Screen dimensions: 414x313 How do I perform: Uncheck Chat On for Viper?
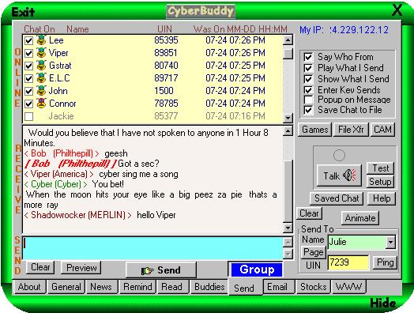[x=28, y=53]
